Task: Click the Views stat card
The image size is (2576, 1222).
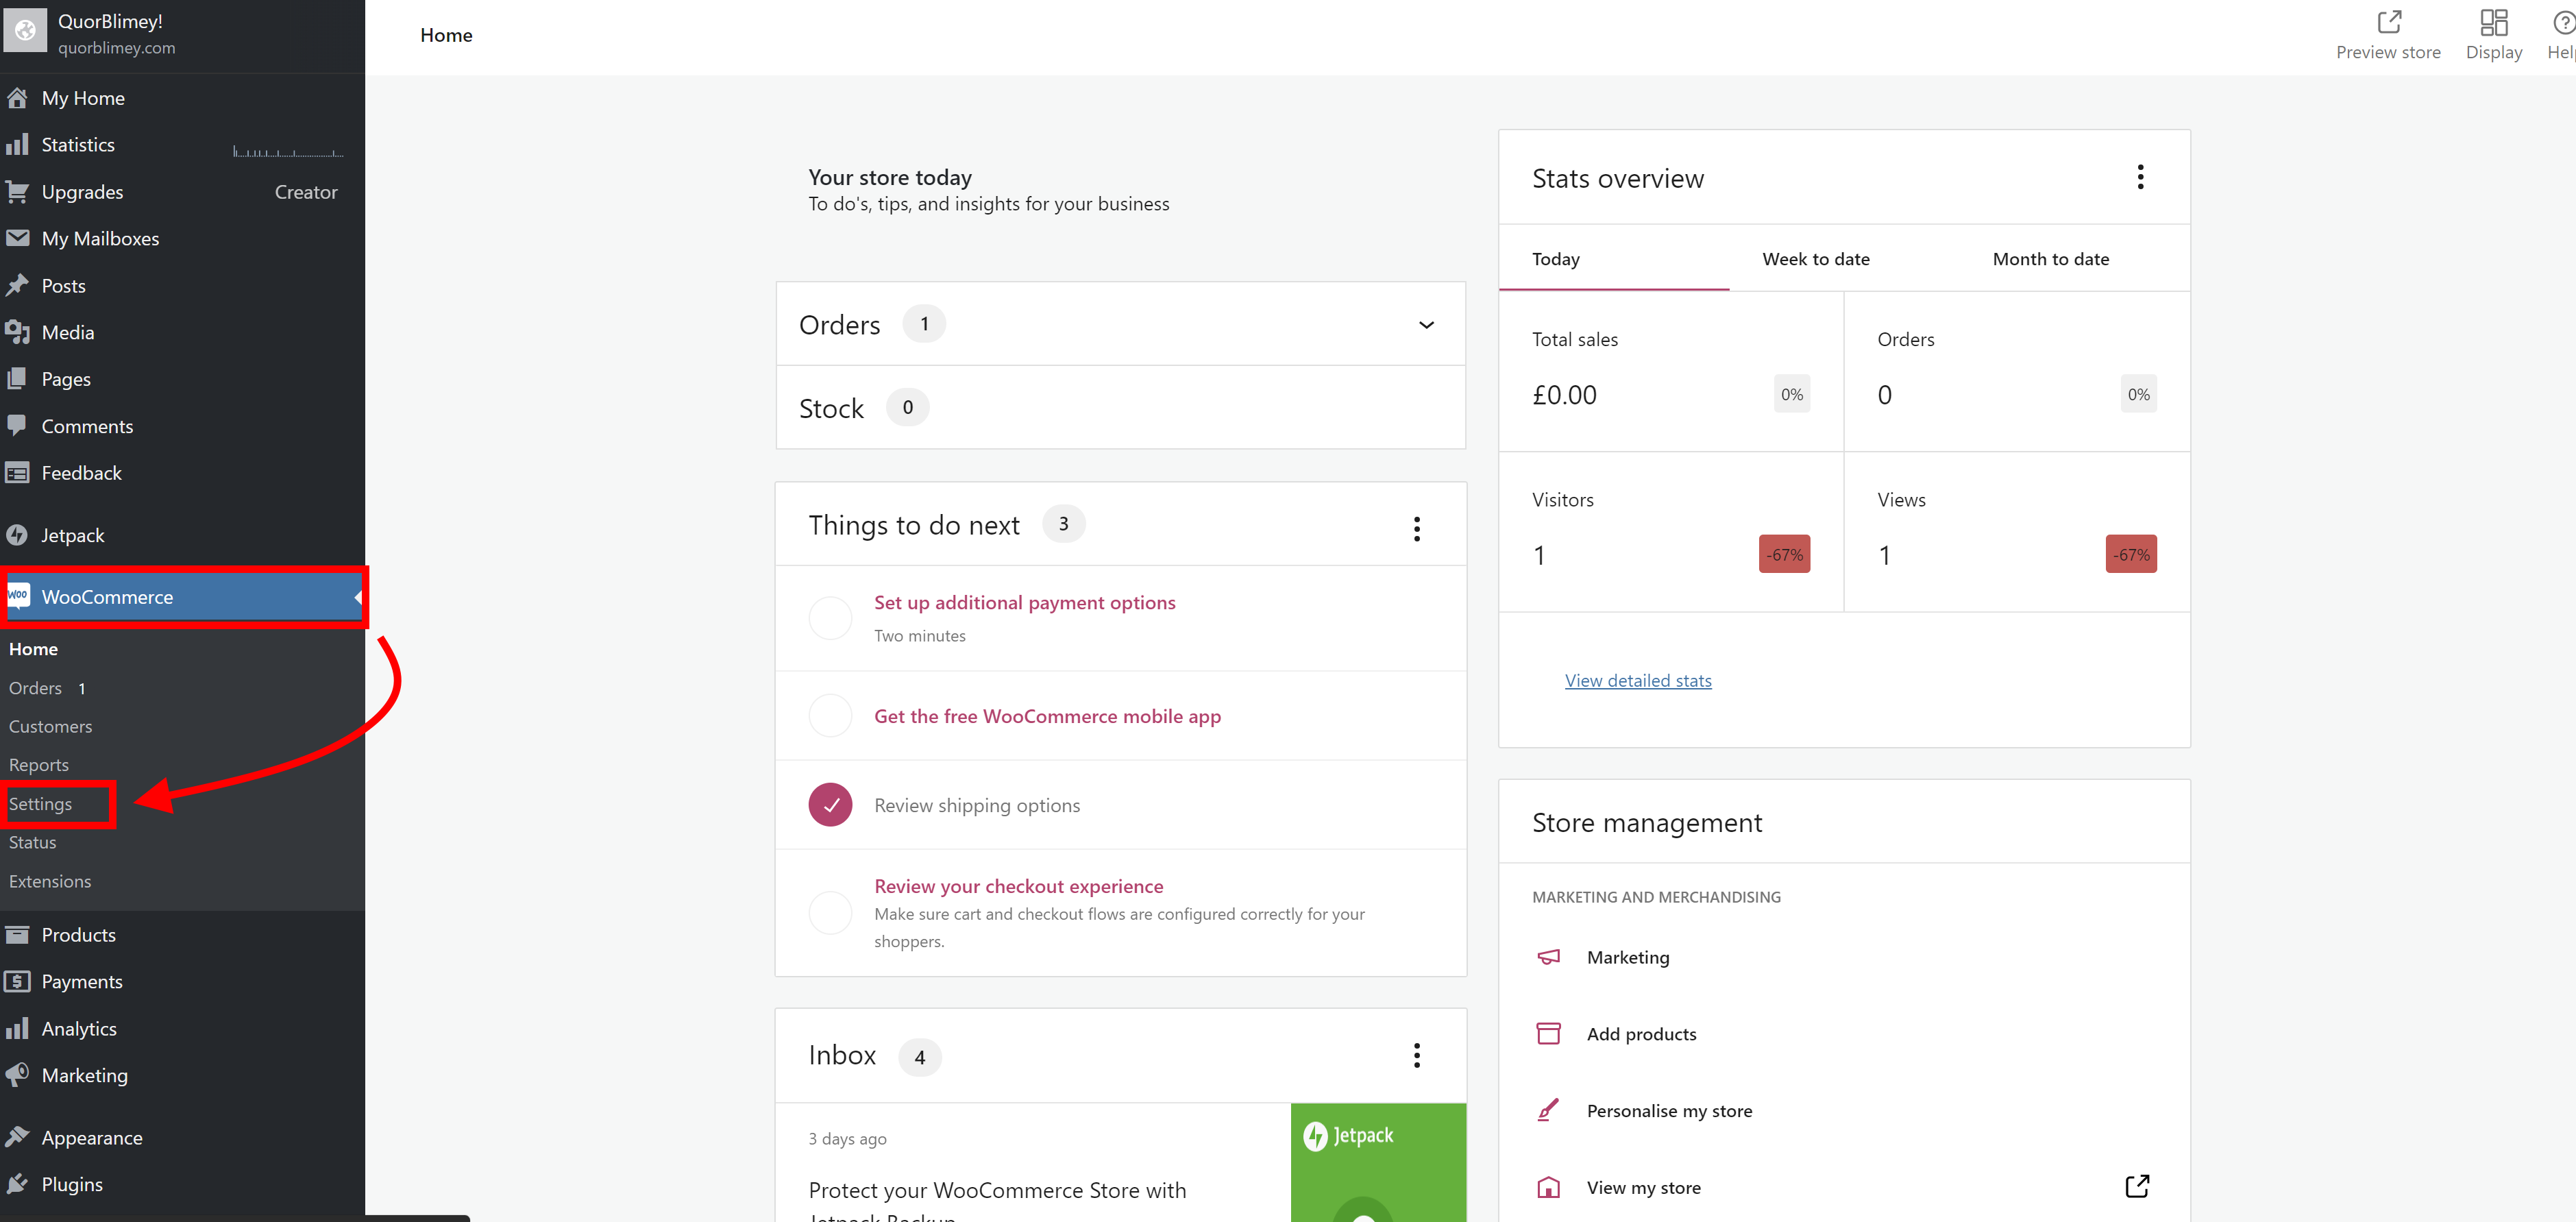Action: tap(2017, 531)
